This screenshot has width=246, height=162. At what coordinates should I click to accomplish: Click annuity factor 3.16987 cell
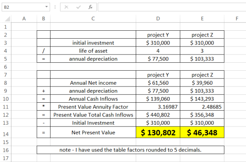pyautogui.click(x=158, y=107)
